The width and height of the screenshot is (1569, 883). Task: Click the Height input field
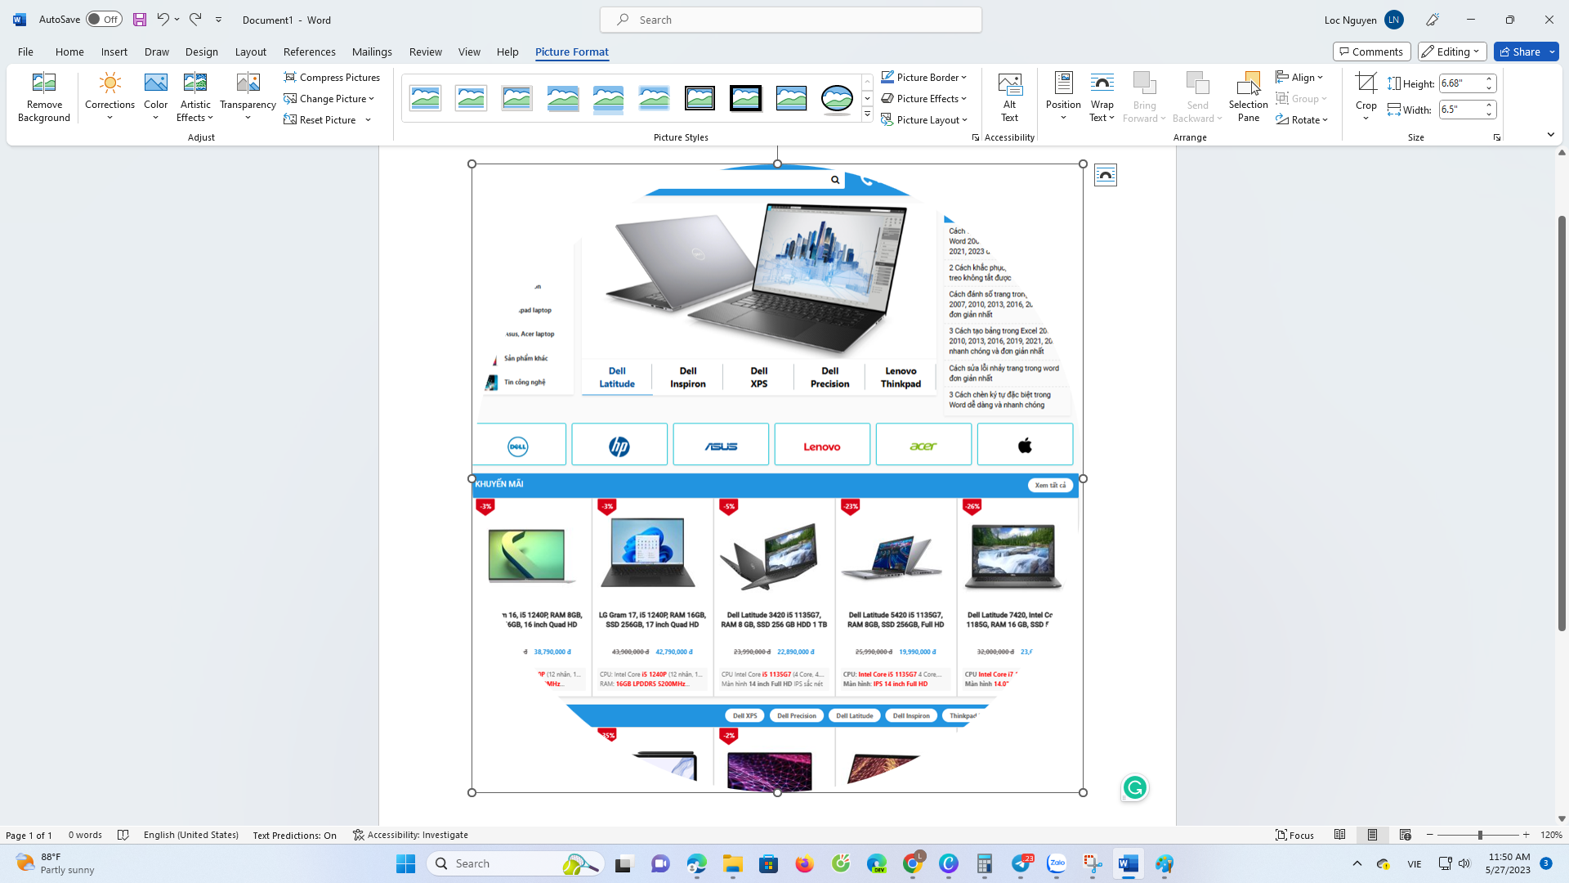(1459, 83)
